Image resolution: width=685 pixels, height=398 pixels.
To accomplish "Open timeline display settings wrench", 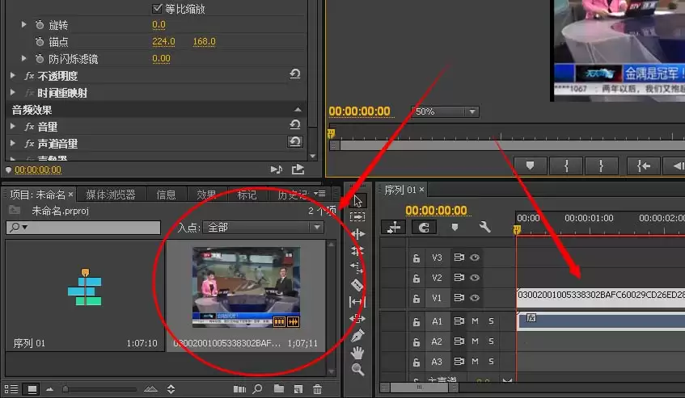I will click(x=484, y=227).
